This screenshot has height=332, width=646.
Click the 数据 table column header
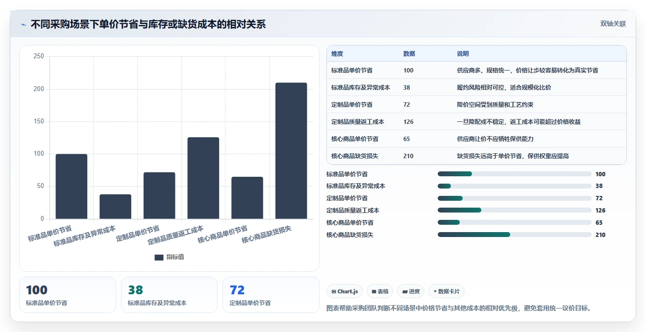pos(409,54)
